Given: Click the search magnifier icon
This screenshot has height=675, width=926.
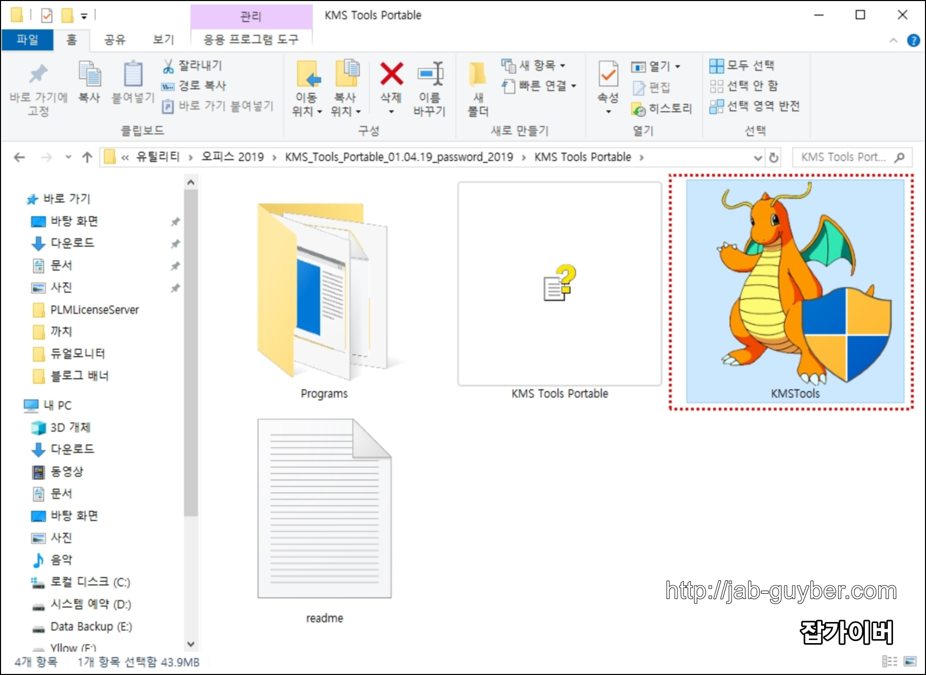Looking at the screenshot, I should (899, 157).
